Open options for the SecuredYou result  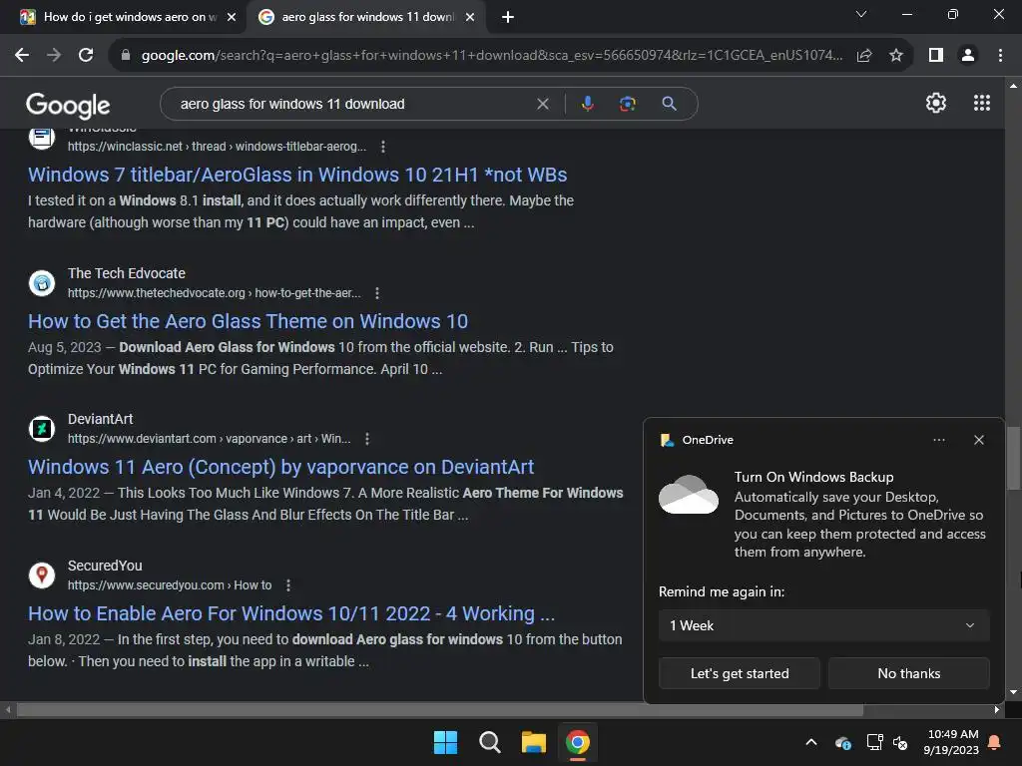[x=288, y=585]
